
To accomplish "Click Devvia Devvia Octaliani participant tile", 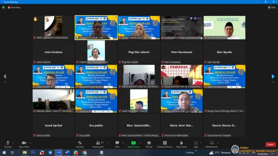I will [224, 125].
